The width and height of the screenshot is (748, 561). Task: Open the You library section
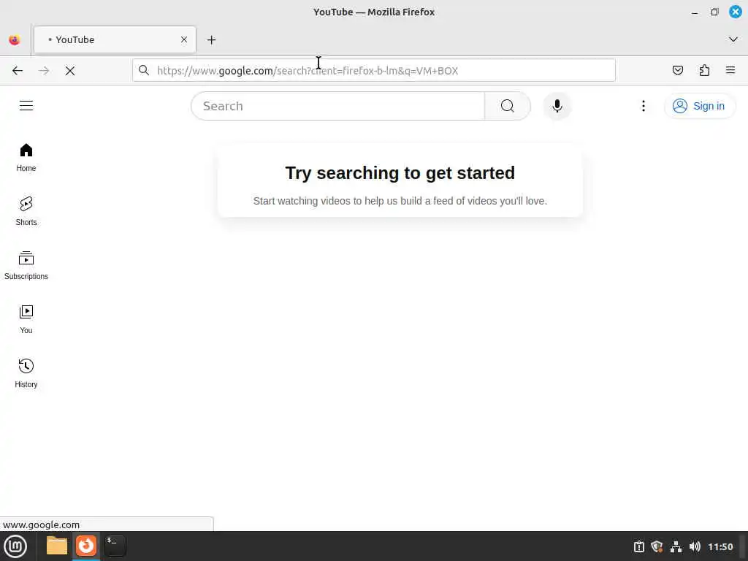(26, 319)
